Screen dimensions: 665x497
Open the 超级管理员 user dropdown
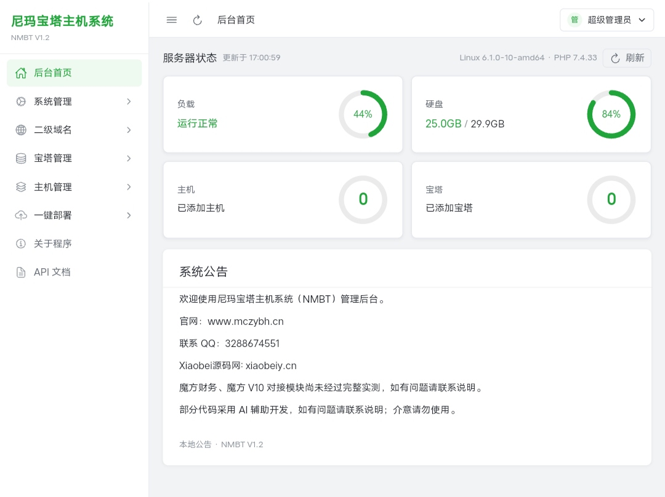pos(607,20)
